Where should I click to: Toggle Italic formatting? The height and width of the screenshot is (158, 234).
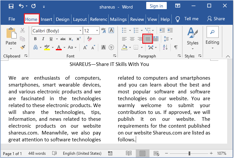point(43,39)
